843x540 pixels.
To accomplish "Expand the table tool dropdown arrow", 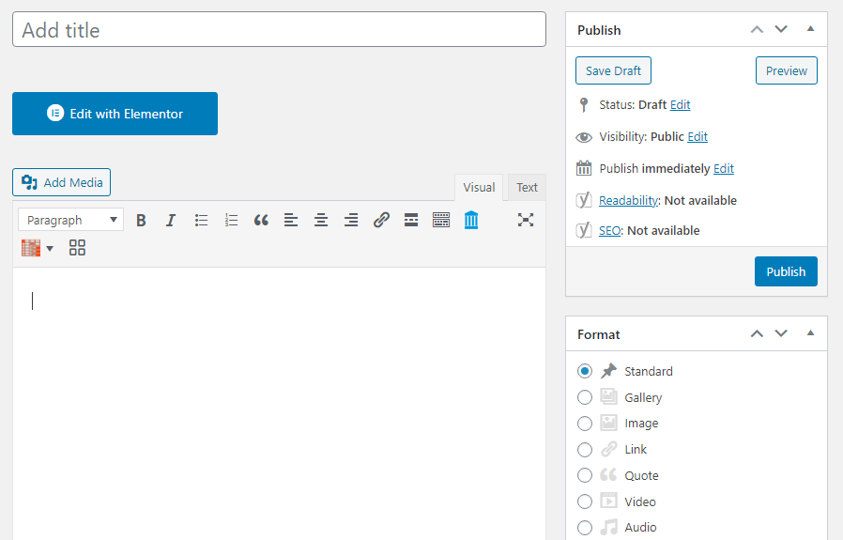I will coord(50,248).
